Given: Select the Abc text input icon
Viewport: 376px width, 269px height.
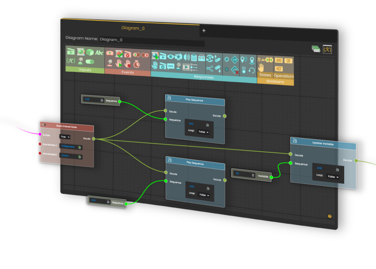Looking at the screenshot, I should [100, 53].
